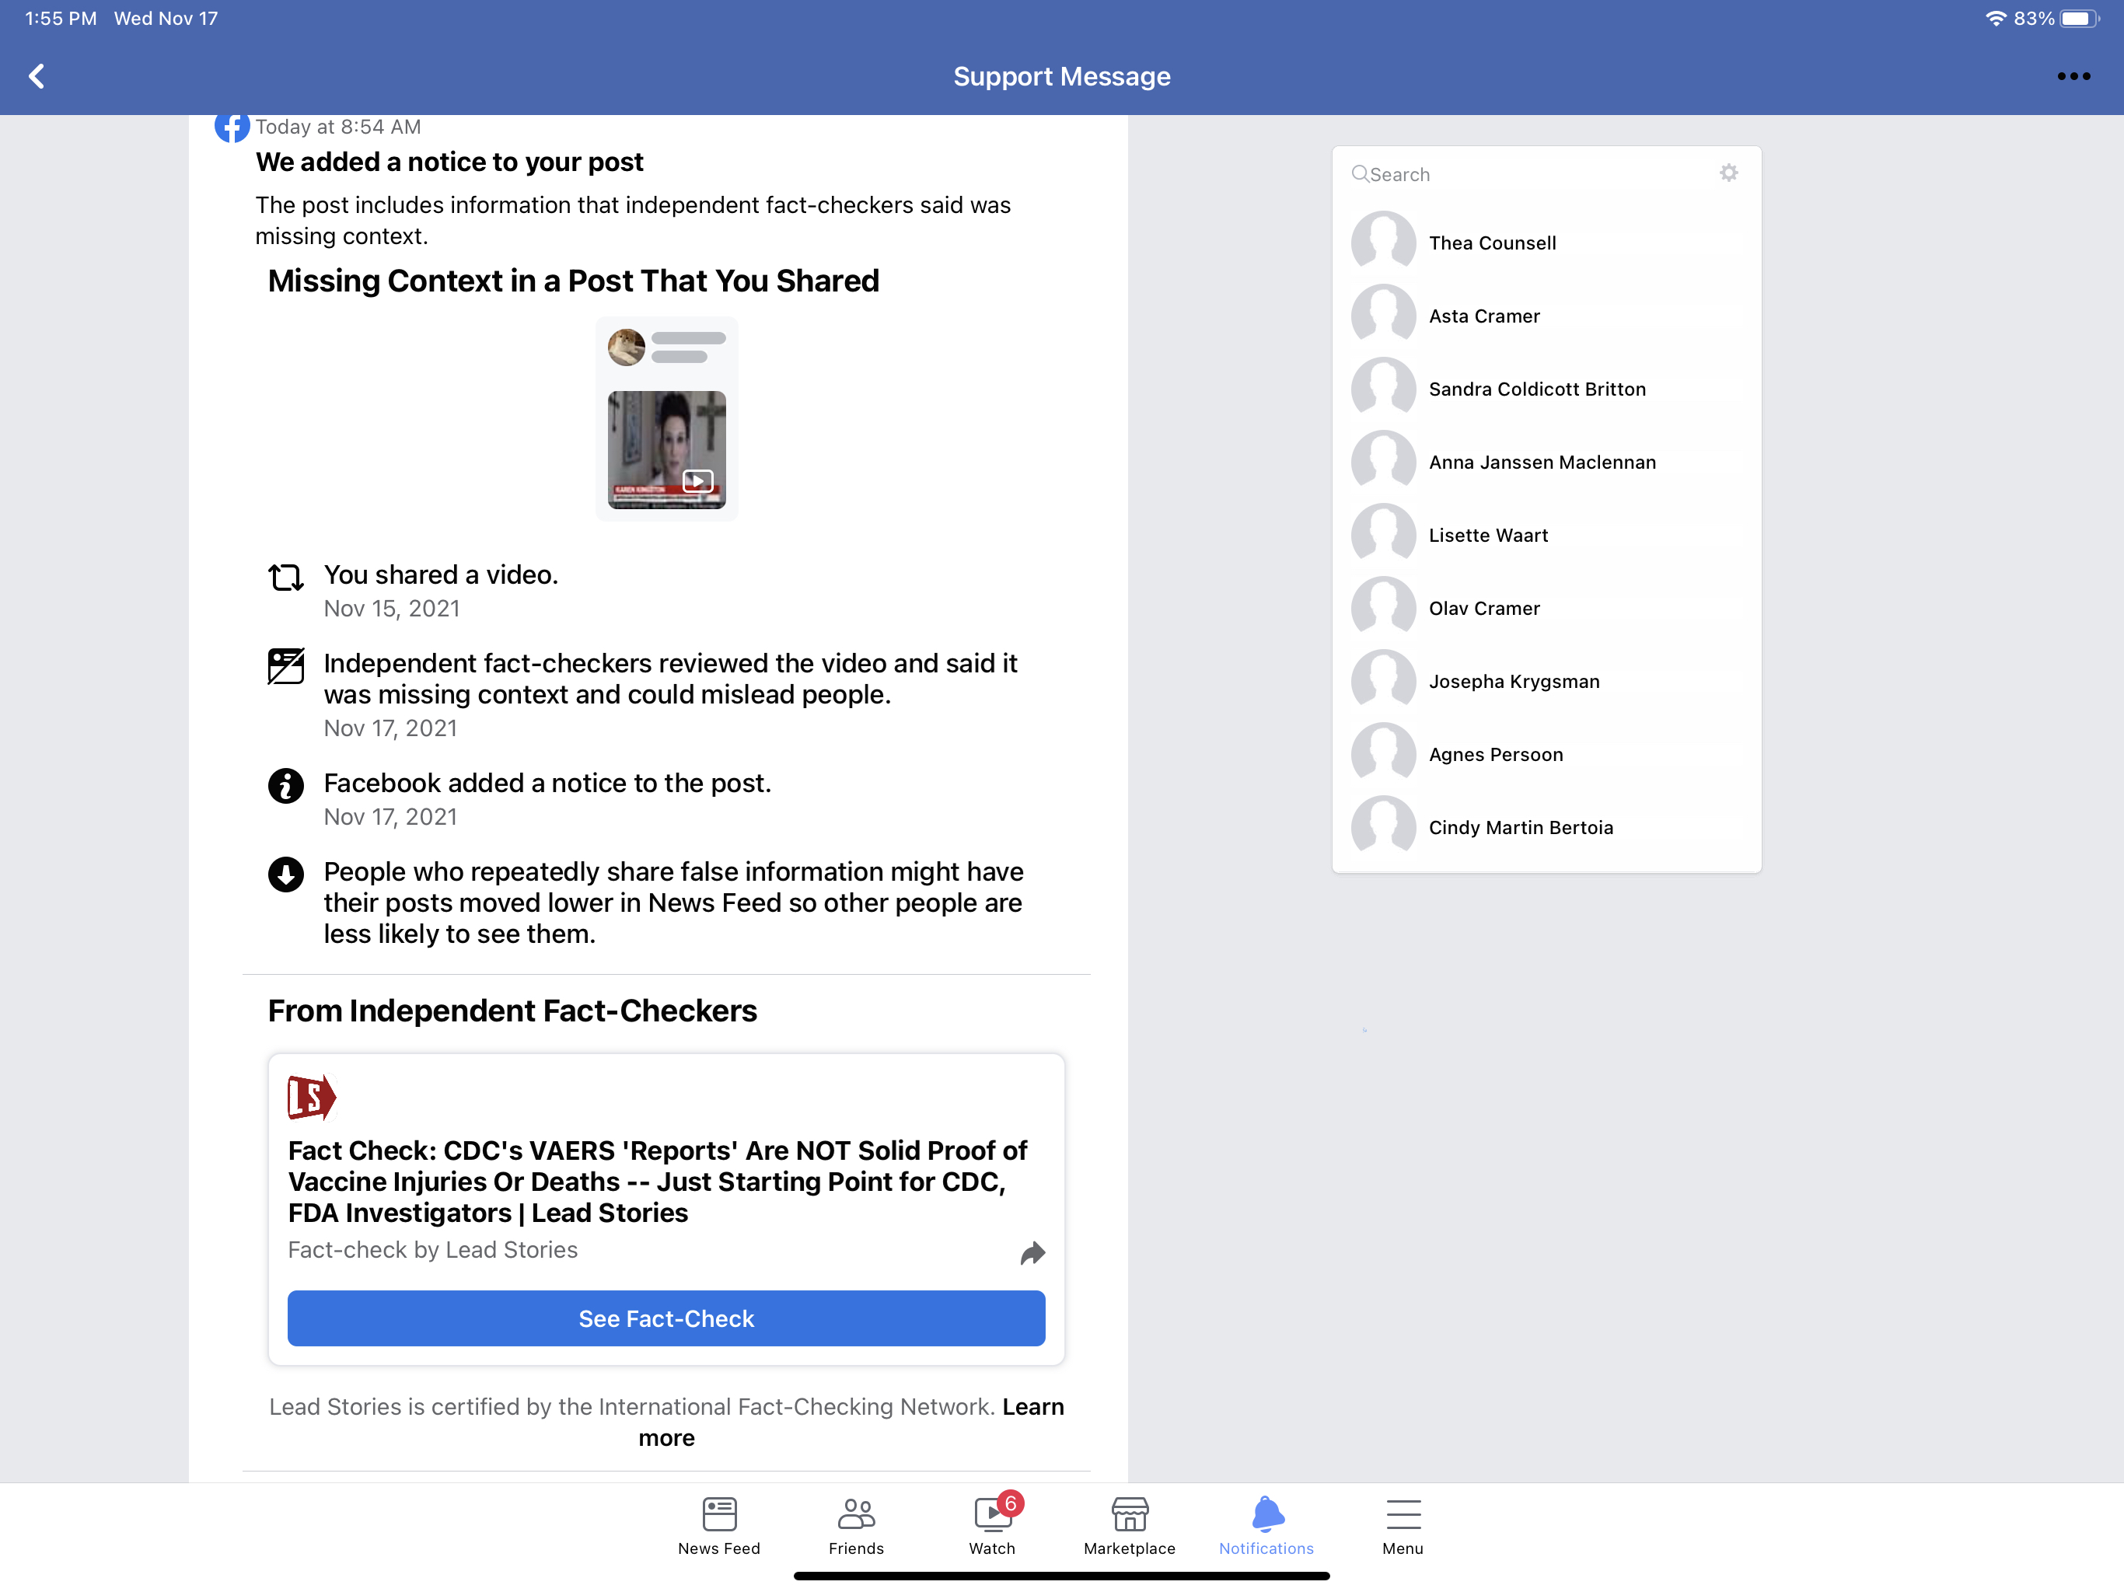This screenshot has width=2124, height=1592.
Task: Tap "Fact-check by Lead Stories" caption
Action: coord(432,1249)
